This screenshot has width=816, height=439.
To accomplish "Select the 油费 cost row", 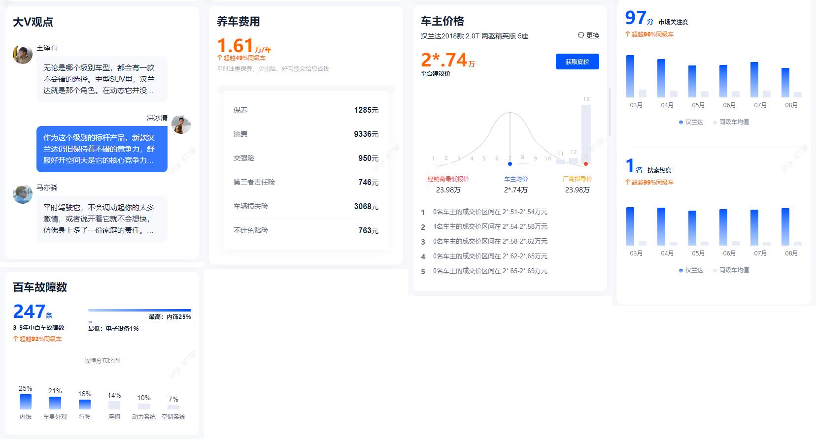I will 306,134.
